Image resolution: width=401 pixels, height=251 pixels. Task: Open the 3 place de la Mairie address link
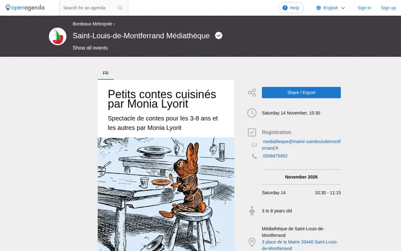click(x=300, y=245)
